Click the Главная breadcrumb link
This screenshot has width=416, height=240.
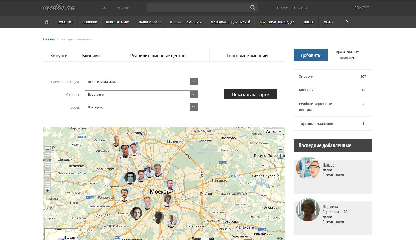pos(49,39)
